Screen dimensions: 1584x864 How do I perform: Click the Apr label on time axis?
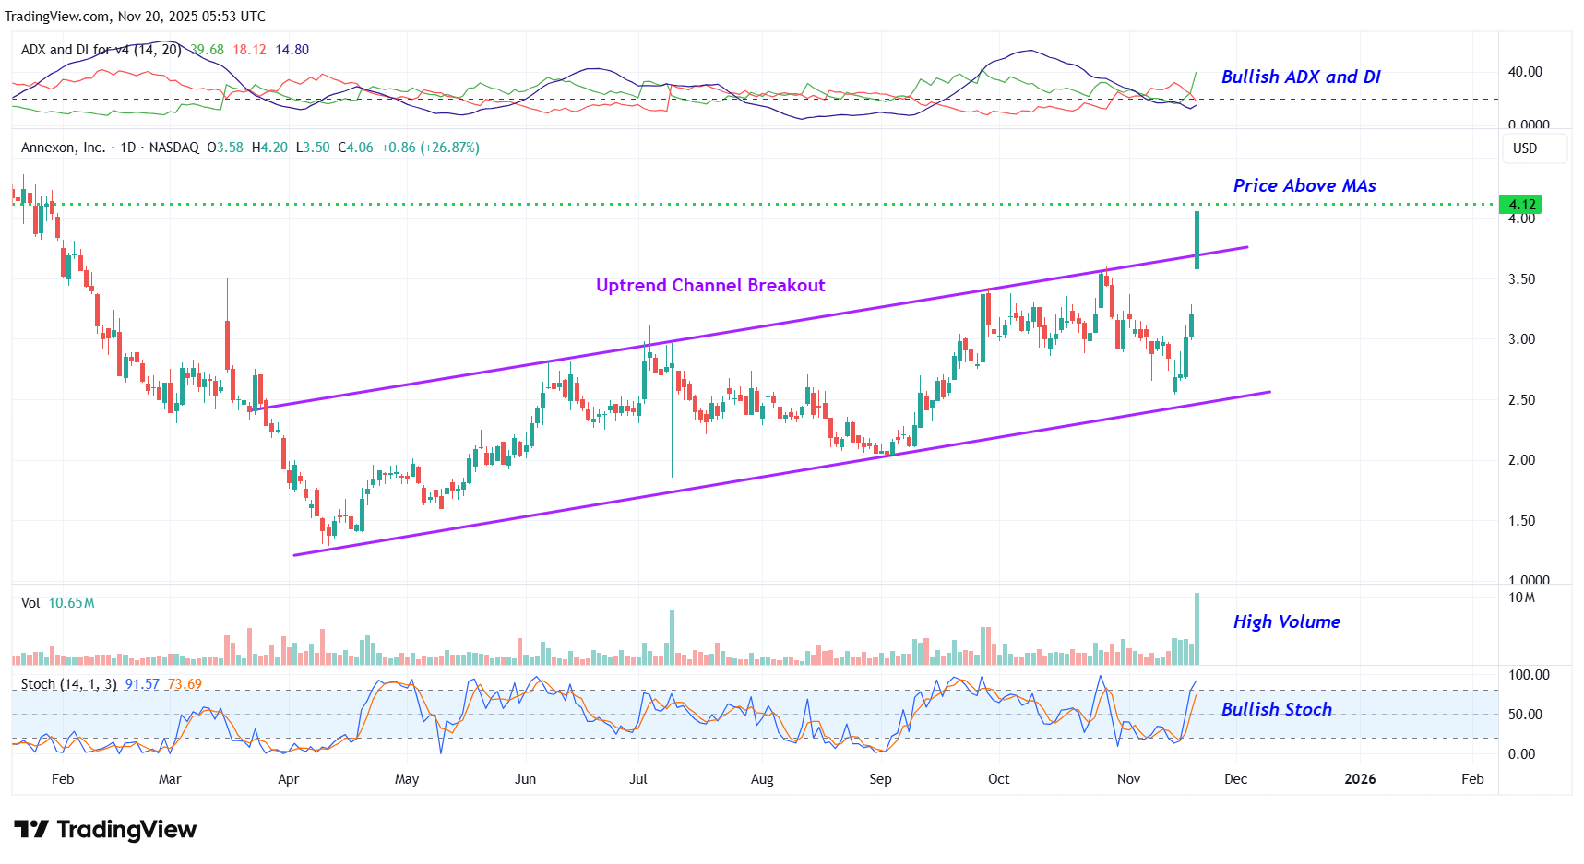pos(288,779)
